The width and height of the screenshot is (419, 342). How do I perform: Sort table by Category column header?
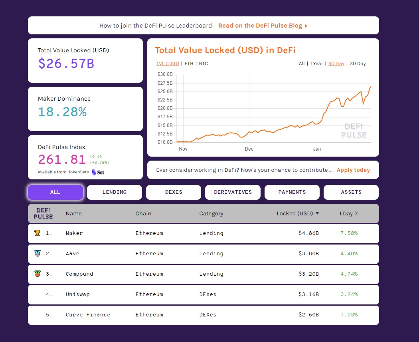(x=211, y=213)
